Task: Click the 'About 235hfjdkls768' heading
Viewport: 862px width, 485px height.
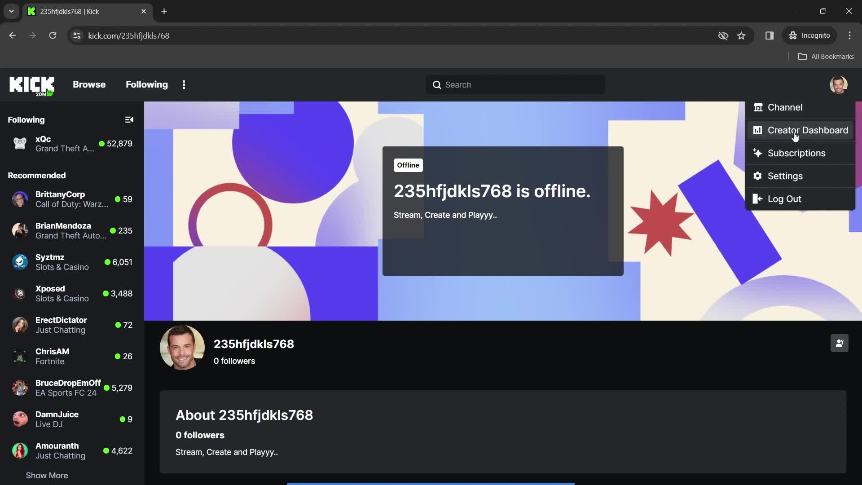Action: click(x=244, y=415)
